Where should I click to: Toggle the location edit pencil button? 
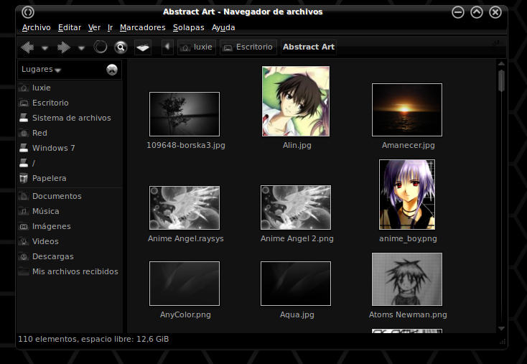point(143,47)
